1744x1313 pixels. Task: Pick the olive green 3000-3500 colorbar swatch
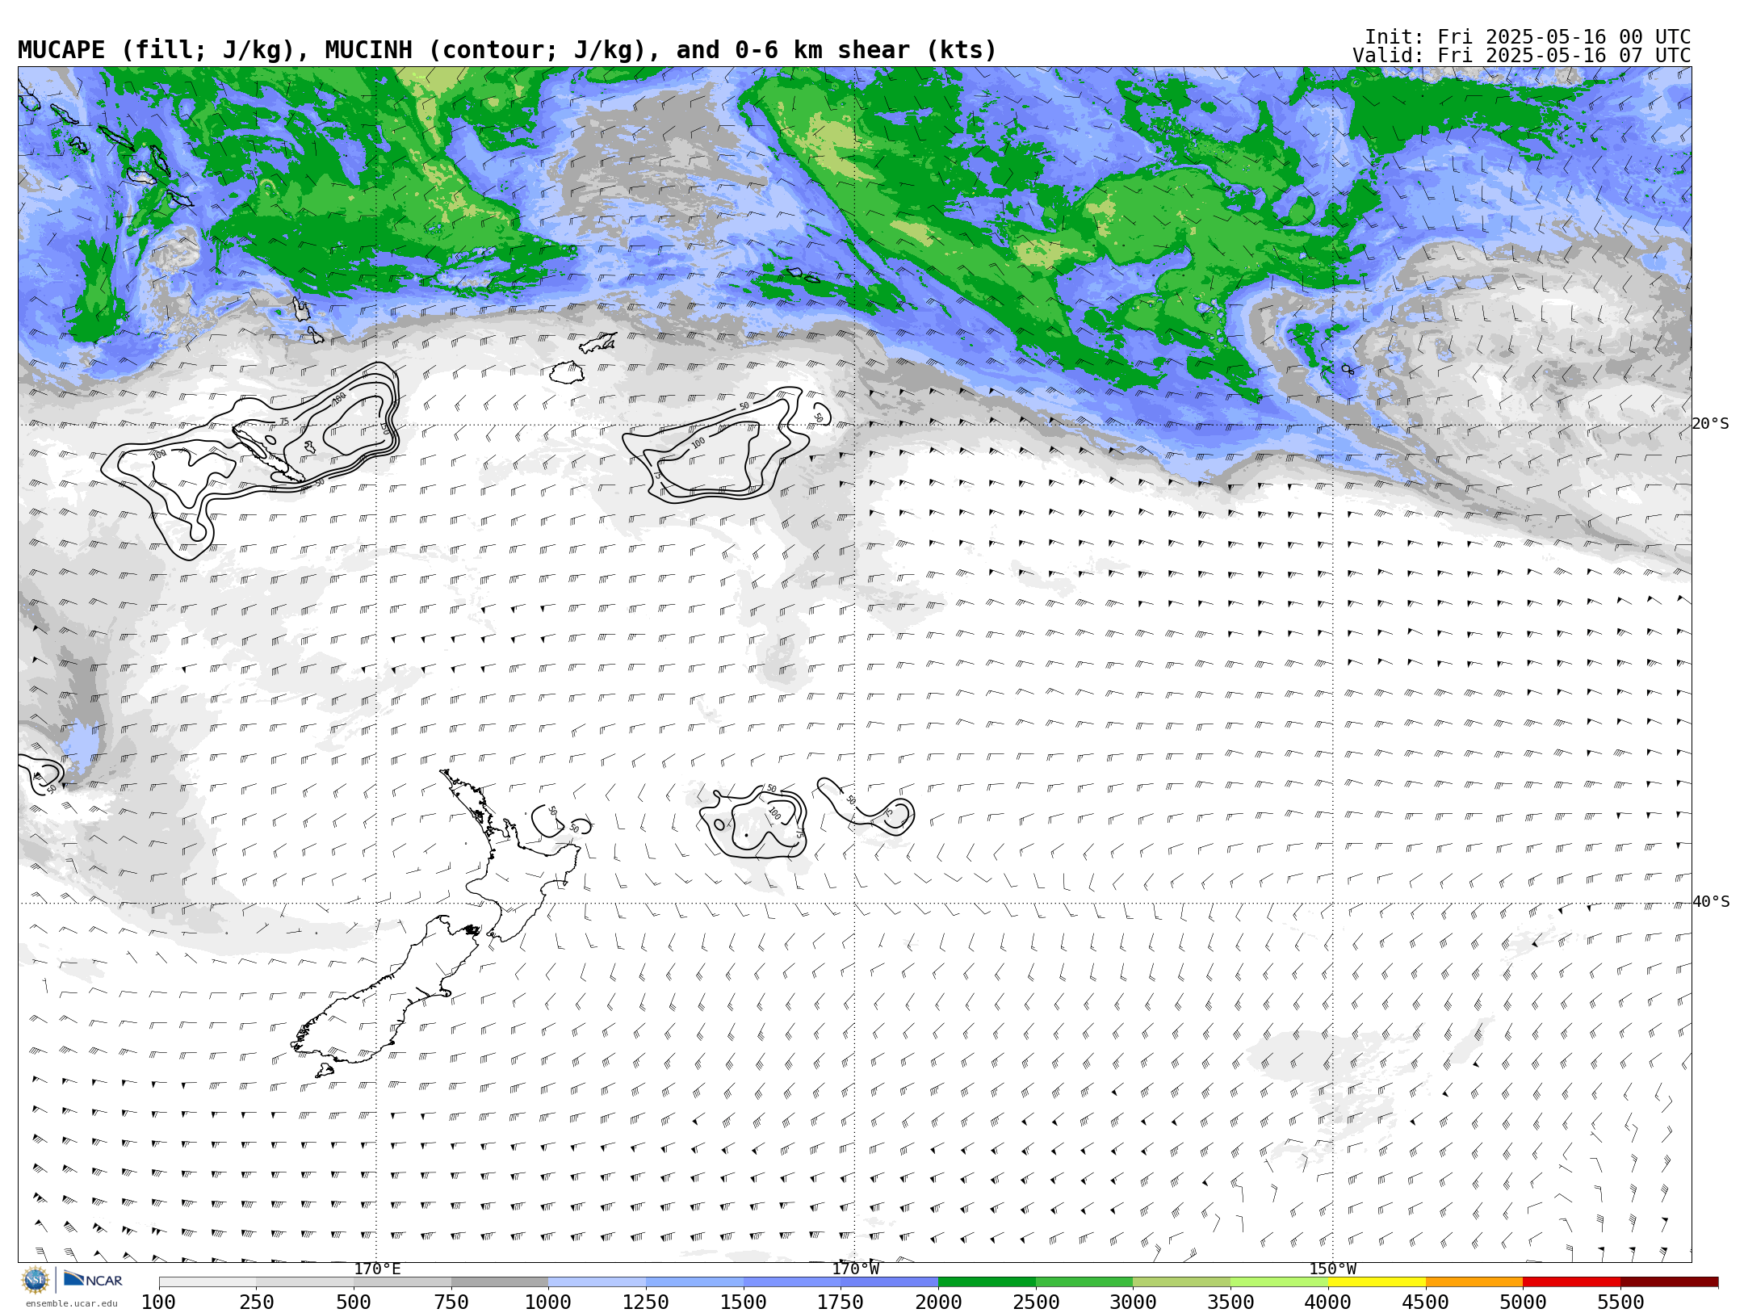click(1181, 1282)
